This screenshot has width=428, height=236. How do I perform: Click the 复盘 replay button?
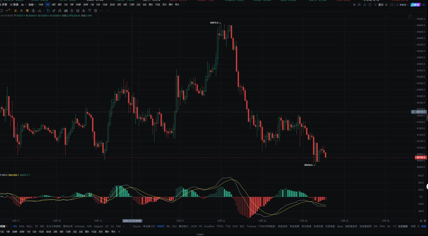tap(14, 5)
